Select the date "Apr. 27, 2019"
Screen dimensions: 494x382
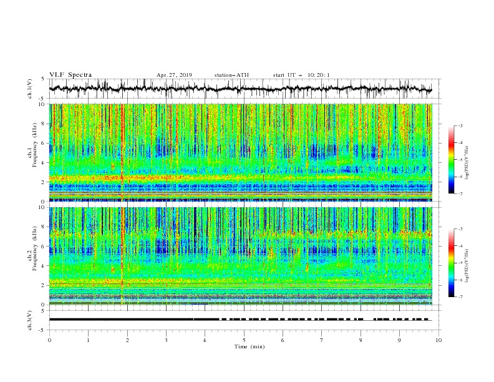pyautogui.click(x=174, y=75)
